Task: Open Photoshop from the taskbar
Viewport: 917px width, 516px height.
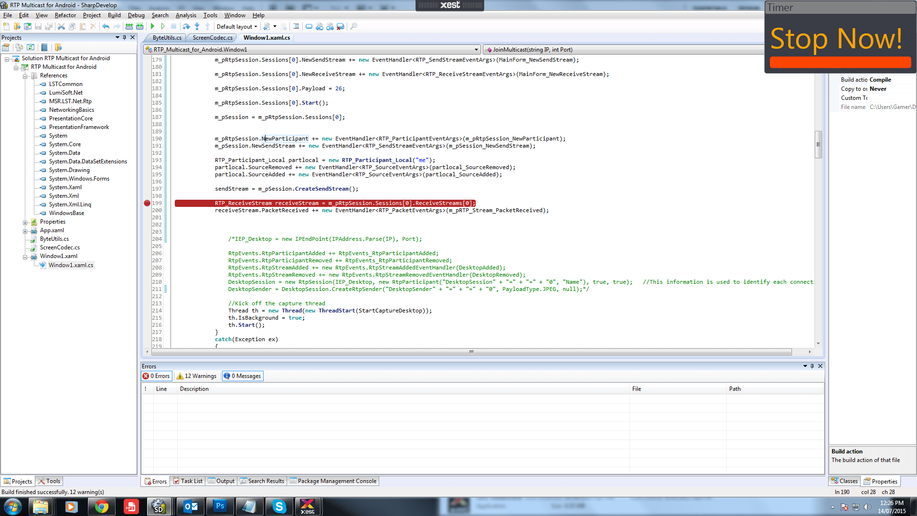Action: [220, 506]
